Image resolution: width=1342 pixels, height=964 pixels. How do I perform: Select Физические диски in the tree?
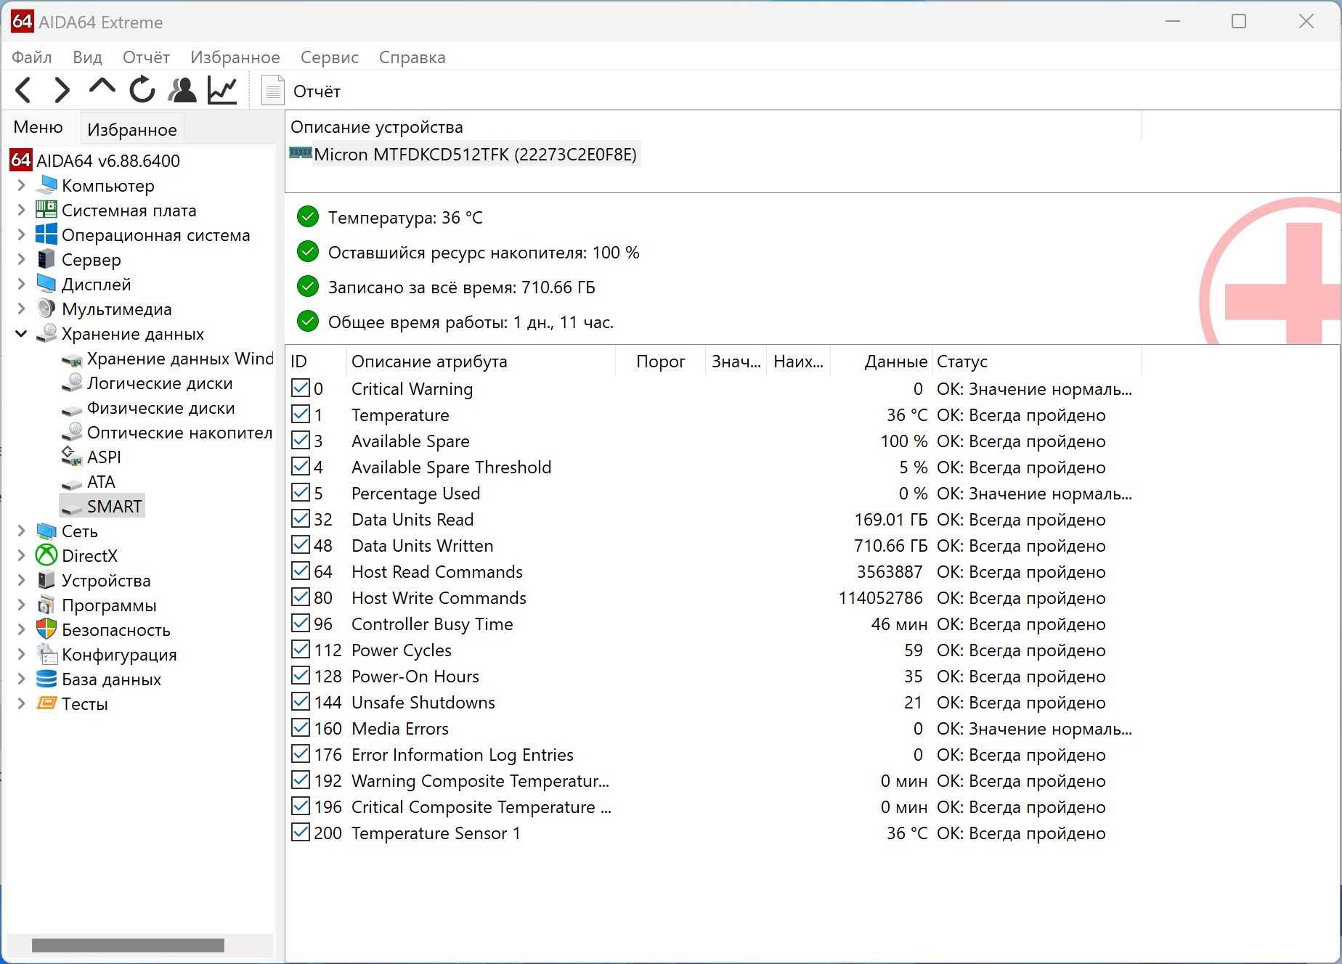[x=161, y=407]
